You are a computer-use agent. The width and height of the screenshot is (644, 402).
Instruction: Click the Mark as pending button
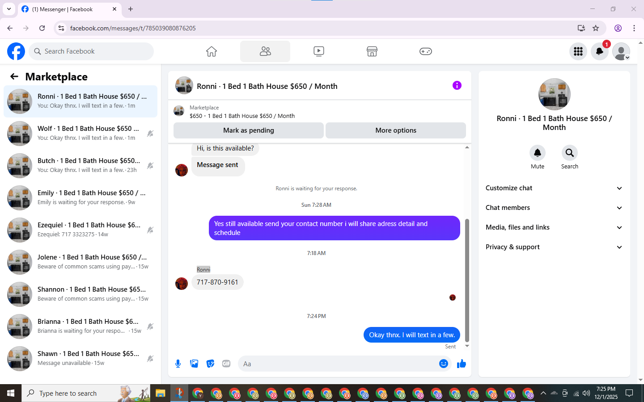tap(249, 130)
